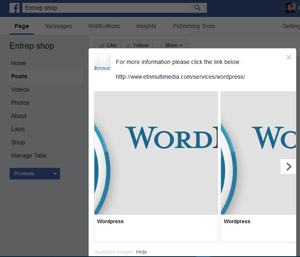
Task: Click the first Wordpress carousel image
Action: coord(156,153)
